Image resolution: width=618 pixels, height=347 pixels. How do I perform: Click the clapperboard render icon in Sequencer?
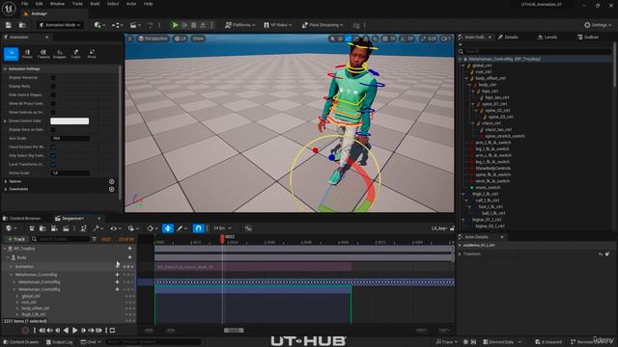[x=66, y=228]
